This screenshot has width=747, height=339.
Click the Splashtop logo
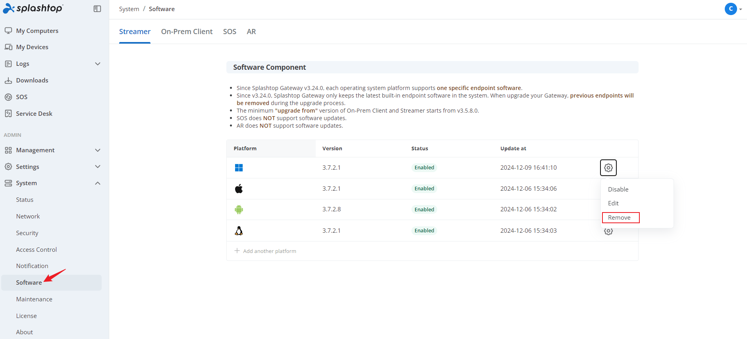pos(33,8)
